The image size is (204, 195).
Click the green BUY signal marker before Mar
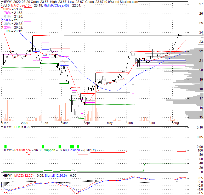coord(60,147)
